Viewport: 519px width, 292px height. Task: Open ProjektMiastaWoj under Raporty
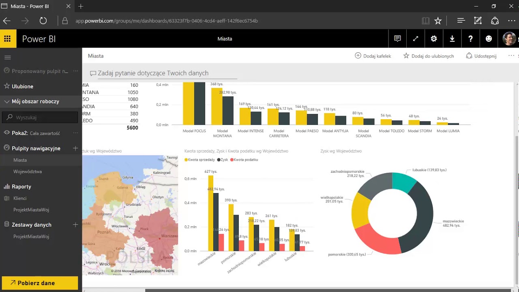(x=31, y=210)
